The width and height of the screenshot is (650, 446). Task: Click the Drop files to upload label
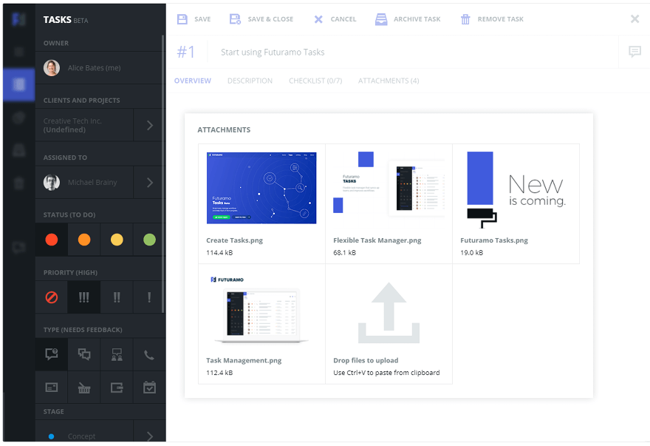(366, 360)
